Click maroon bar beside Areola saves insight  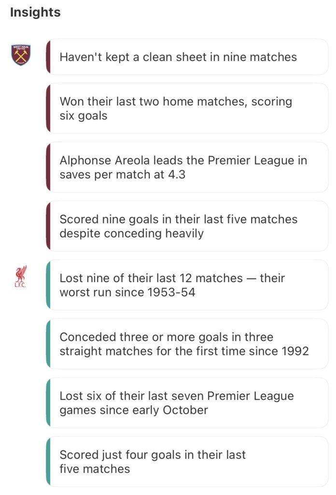click(48, 167)
